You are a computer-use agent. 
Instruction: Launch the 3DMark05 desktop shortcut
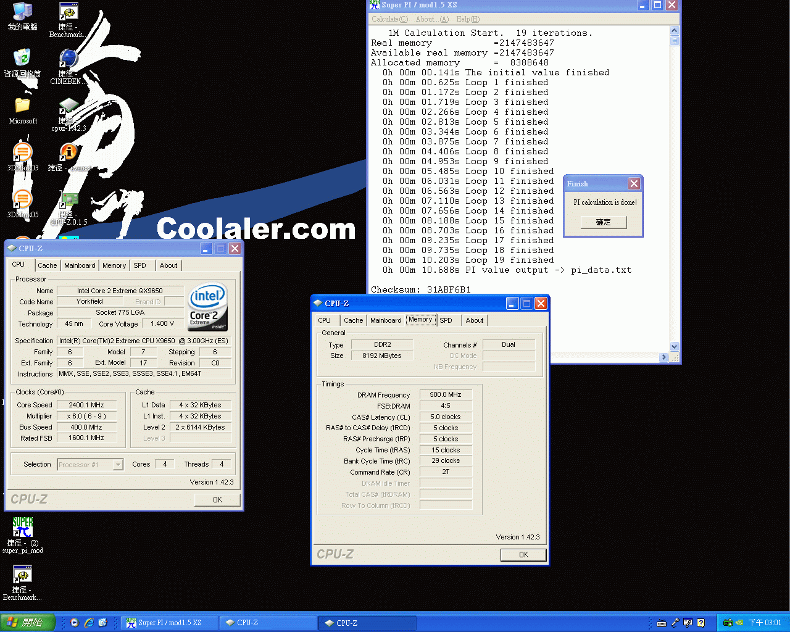(23, 204)
